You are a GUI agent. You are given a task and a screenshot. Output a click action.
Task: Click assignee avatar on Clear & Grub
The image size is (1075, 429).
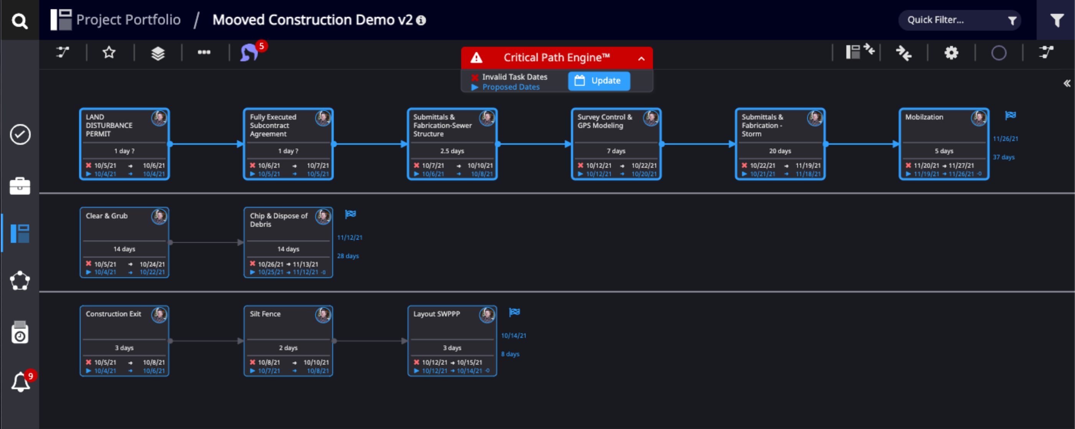159,216
